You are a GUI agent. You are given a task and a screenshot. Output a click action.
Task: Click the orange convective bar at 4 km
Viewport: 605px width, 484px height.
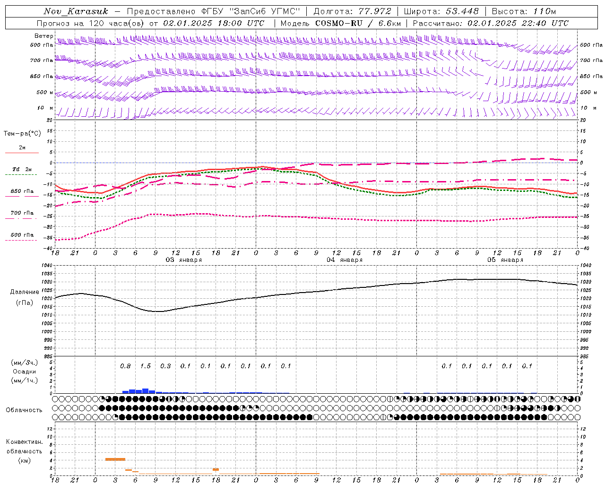[x=115, y=459]
